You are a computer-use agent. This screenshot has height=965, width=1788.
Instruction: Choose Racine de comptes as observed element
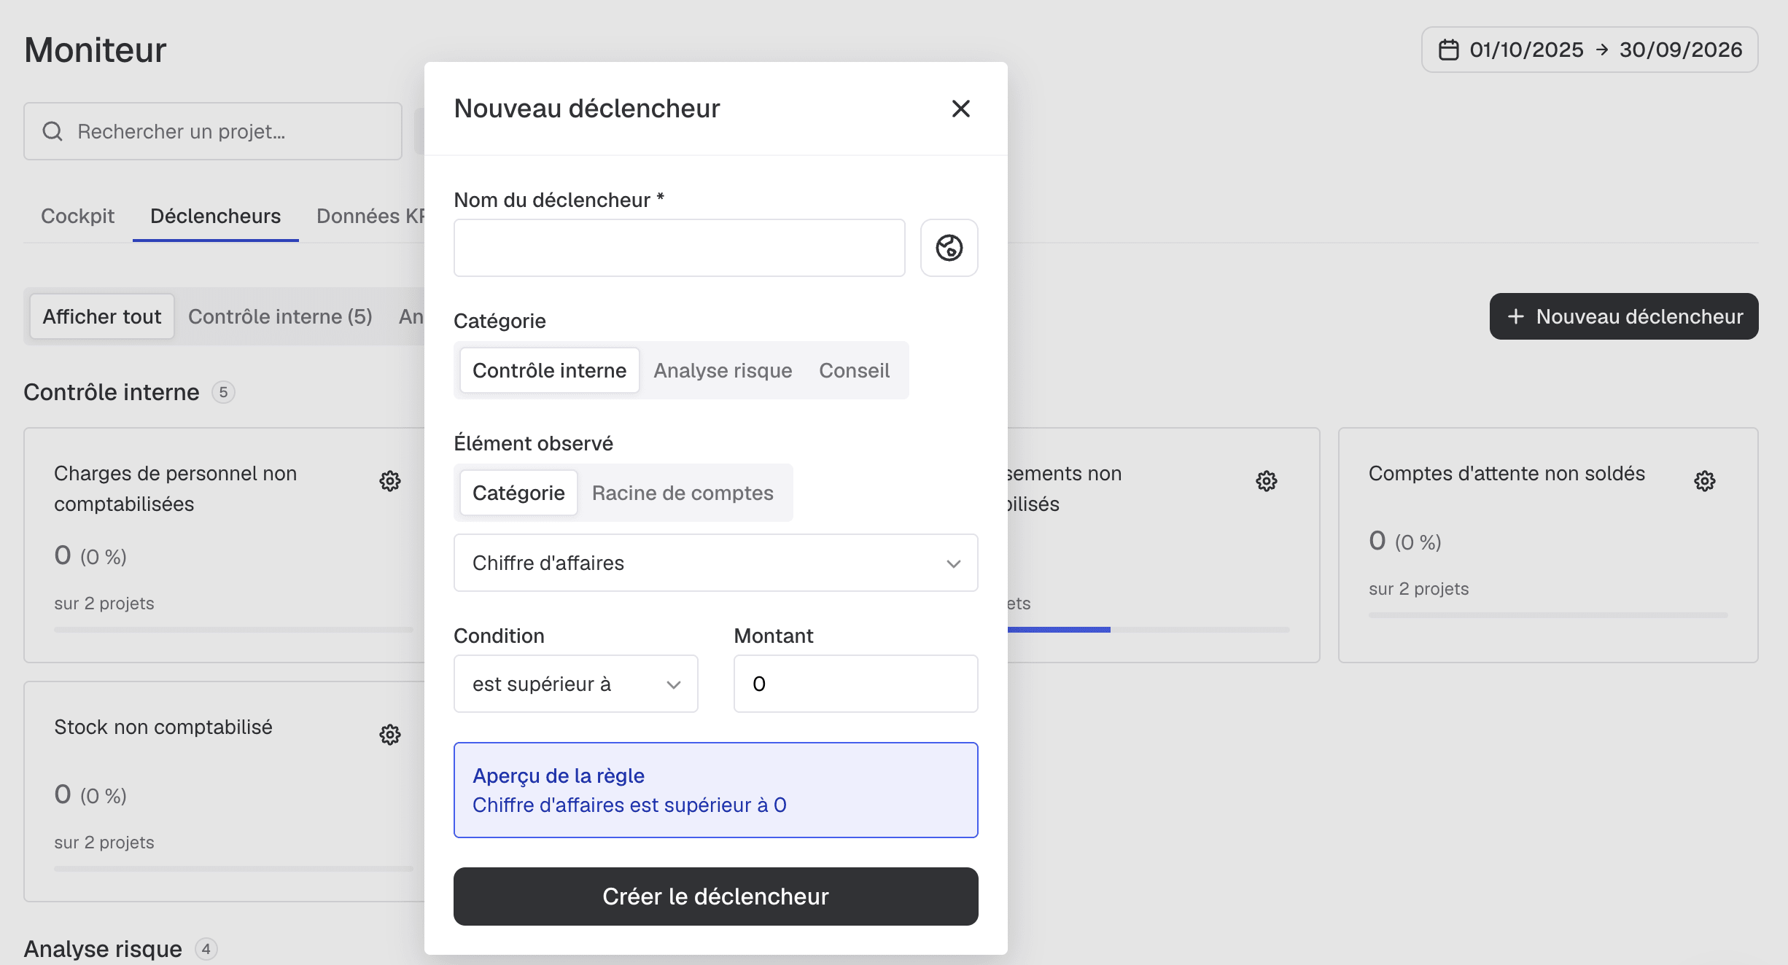click(683, 493)
